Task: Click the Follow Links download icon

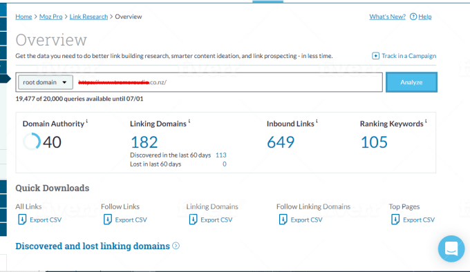Action: pyautogui.click(x=108, y=220)
